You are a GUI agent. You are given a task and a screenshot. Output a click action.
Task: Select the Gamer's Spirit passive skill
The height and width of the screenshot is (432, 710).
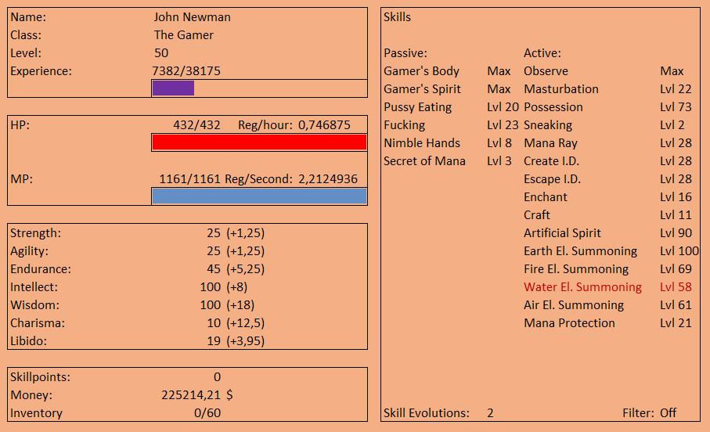(x=422, y=89)
